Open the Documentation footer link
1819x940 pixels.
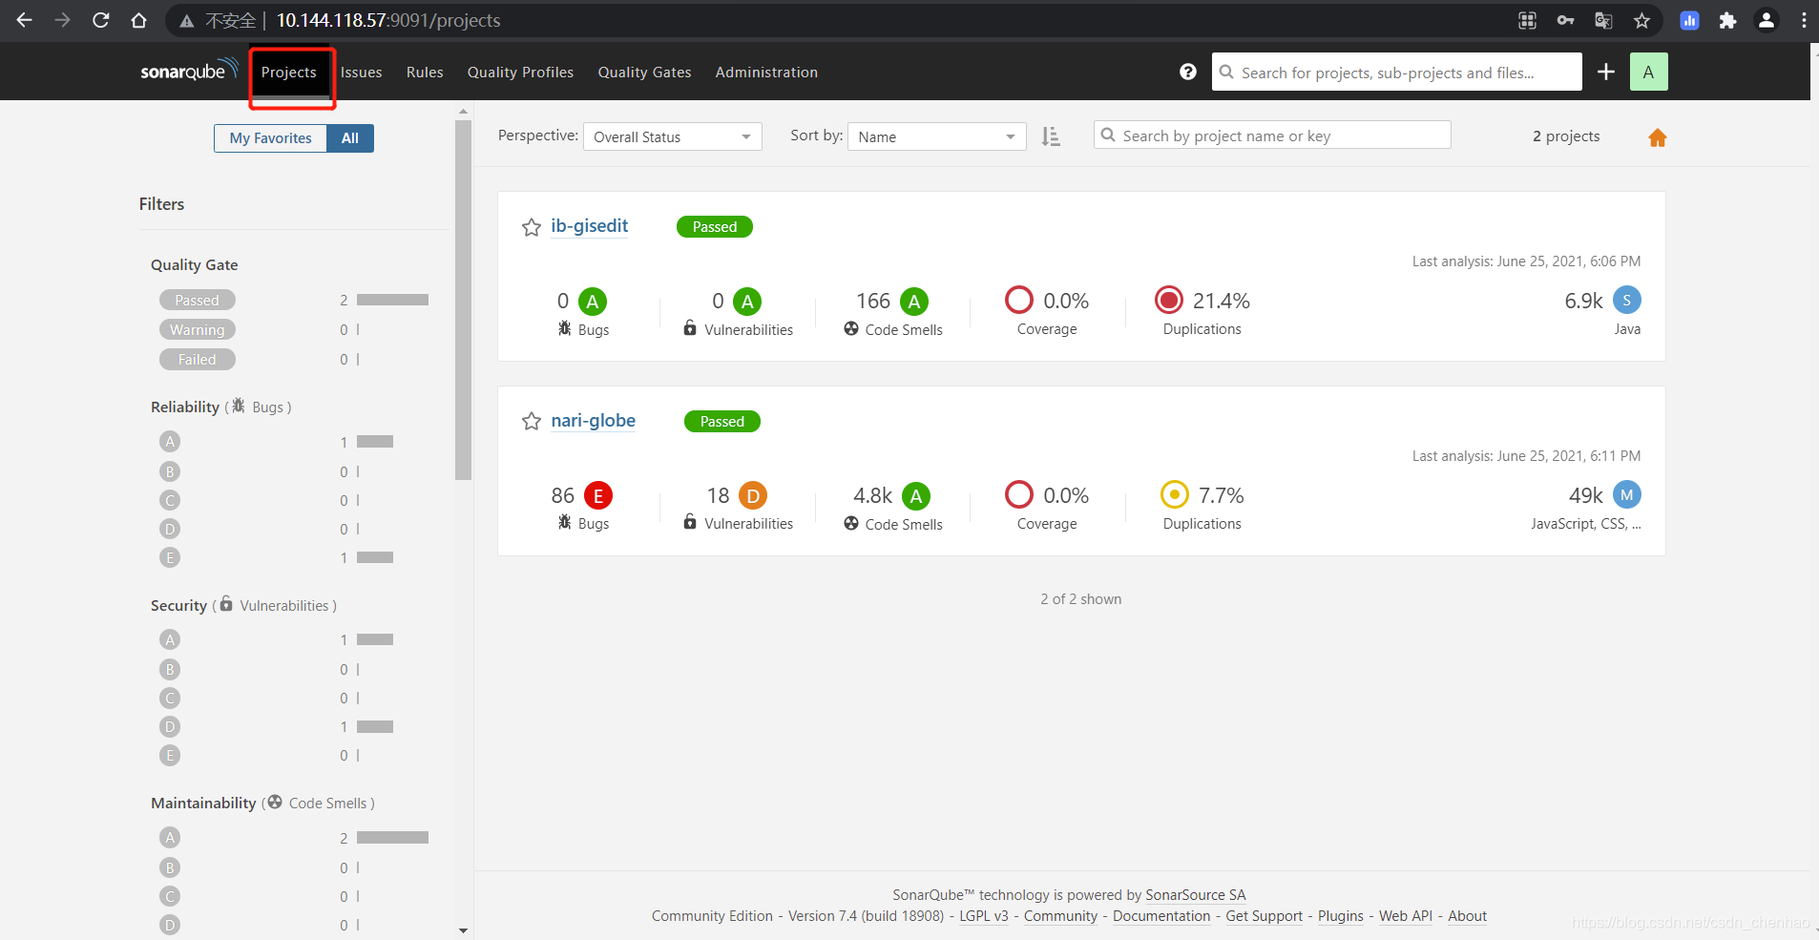pos(1161,915)
